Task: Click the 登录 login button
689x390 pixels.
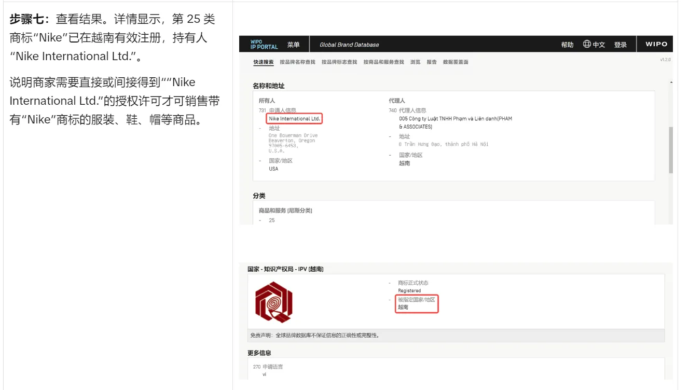Action: coord(621,45)
